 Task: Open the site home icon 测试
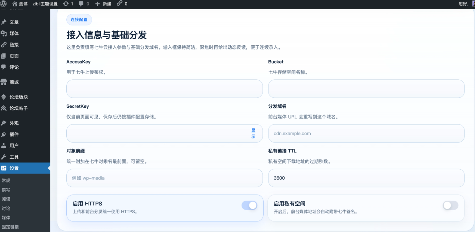15,4
